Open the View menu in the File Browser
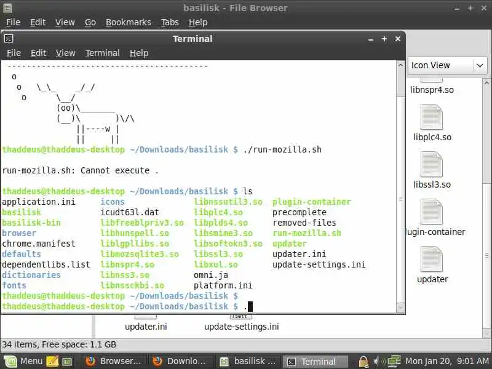 coord(65,22)
